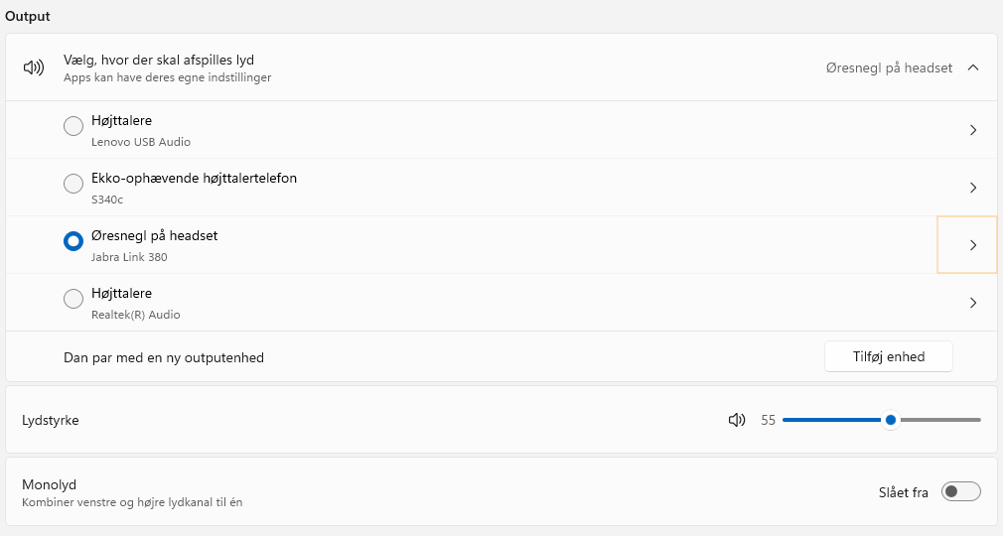The width and height of the screenshot is (1003, 536).
Task: Click the "Dan par med en ny outputenhed" text
Action: point(164,357)
